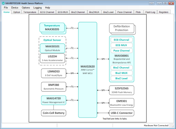
Task: Click the MAX32620 MCU central block
Action: [88, 70]
